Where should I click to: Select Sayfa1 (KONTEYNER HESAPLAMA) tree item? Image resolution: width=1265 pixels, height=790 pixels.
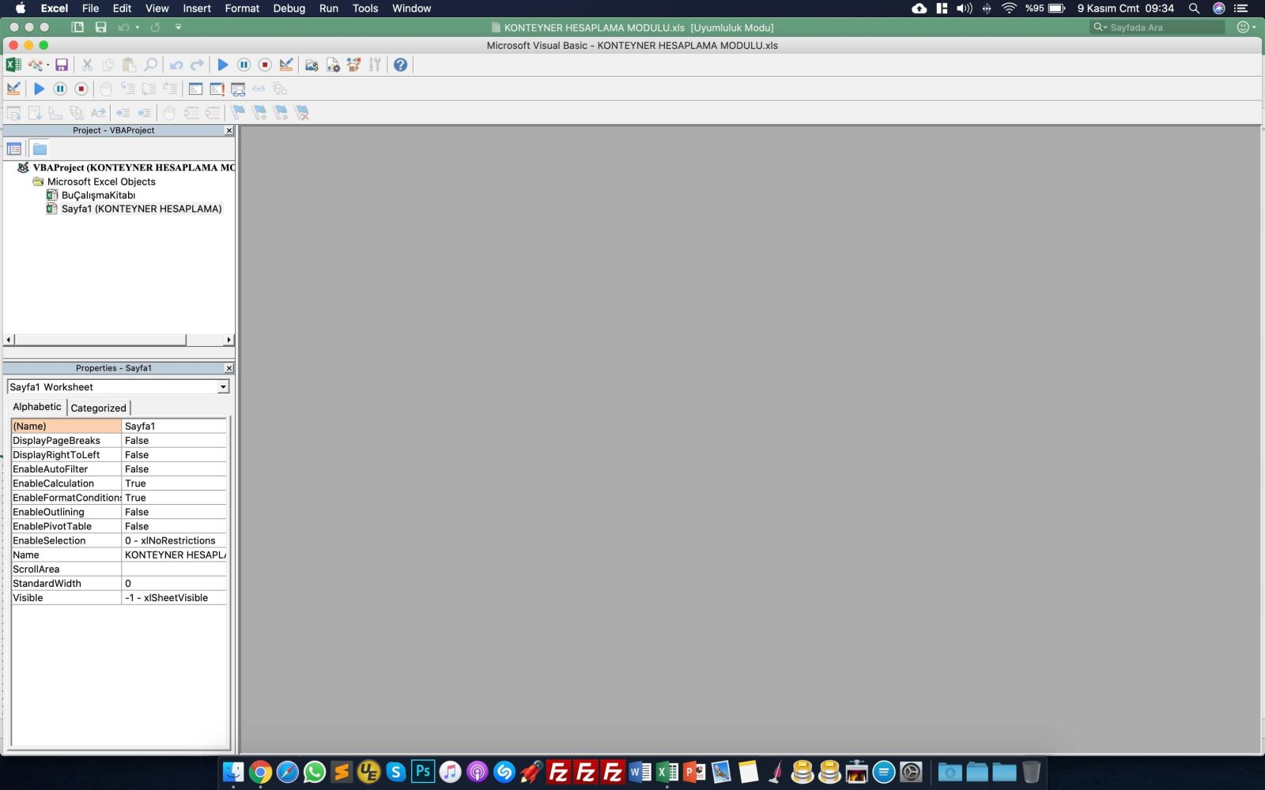[142, 209]
